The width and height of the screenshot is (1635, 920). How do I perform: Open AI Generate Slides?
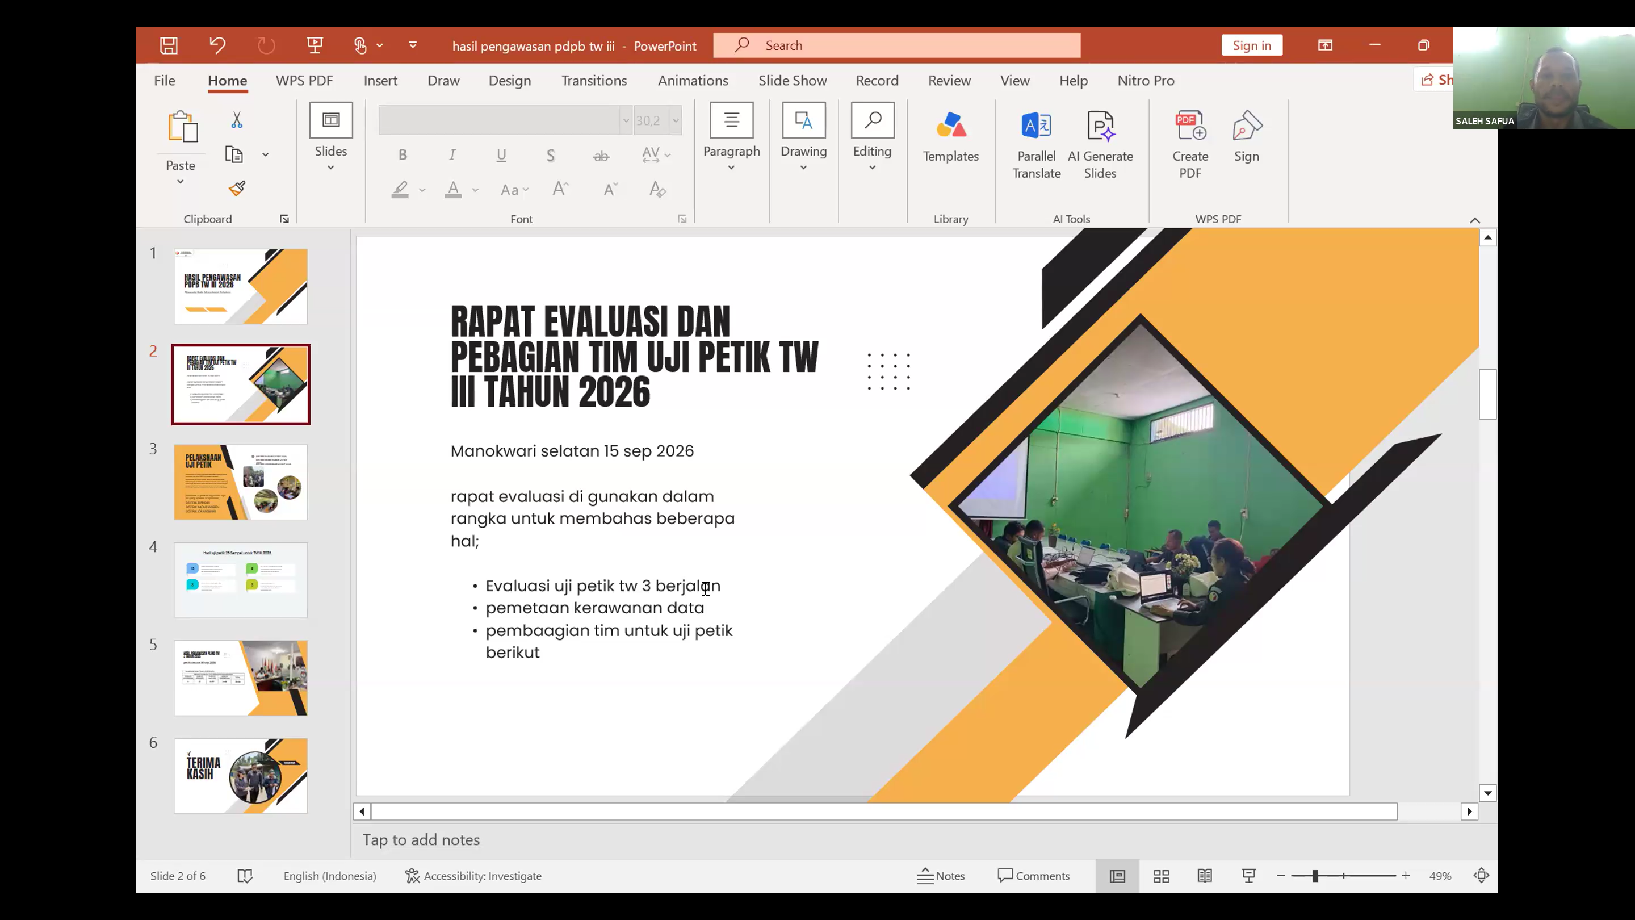coord(1100,145)
